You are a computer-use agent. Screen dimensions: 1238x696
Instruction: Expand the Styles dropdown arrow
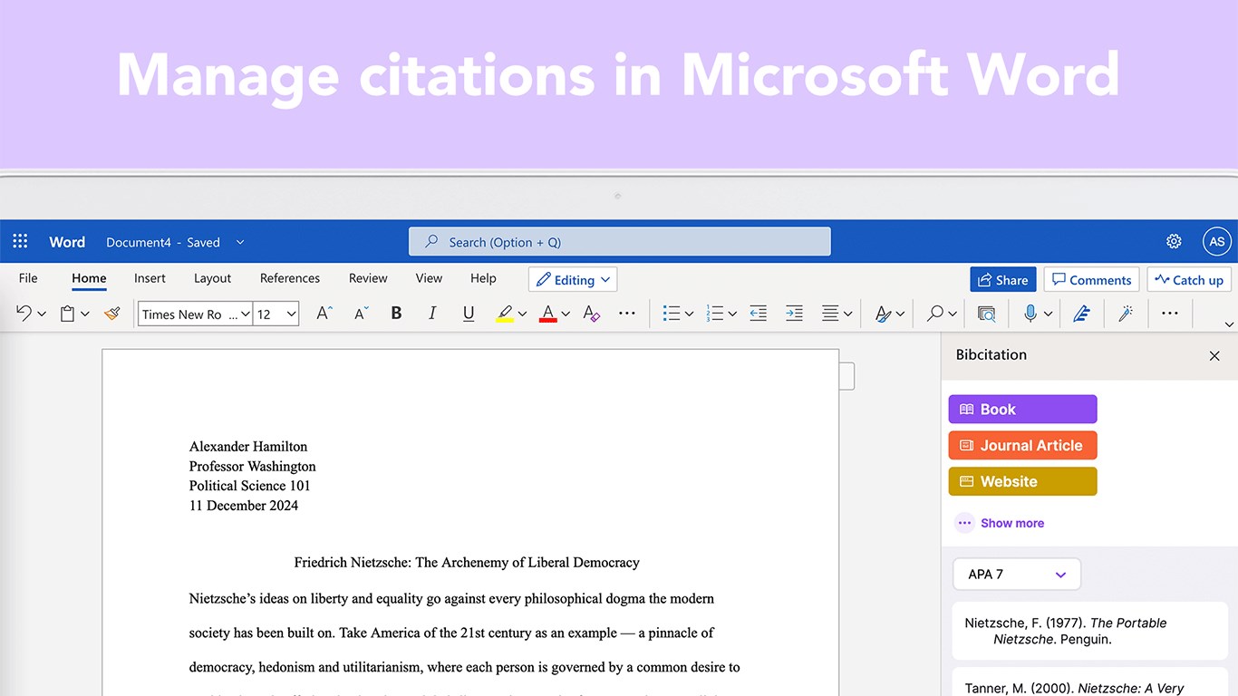tap(900, 314)
